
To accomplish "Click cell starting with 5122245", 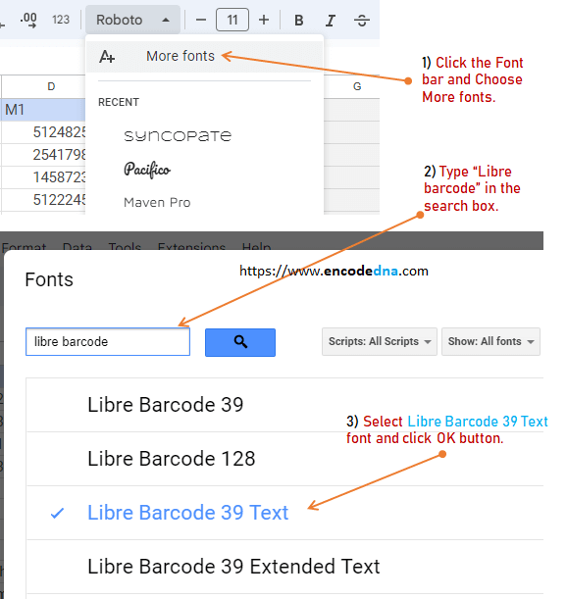I will click(43, 200).
